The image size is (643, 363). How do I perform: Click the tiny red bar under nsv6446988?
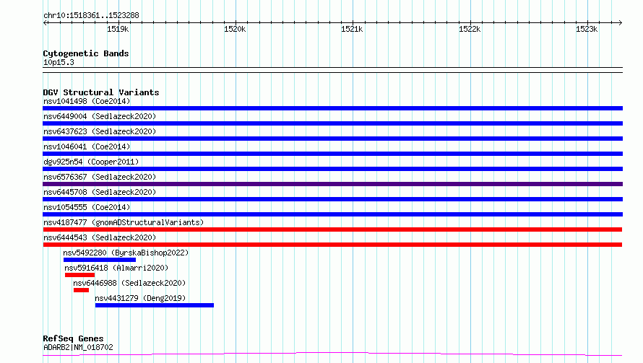tap(81, 290)
